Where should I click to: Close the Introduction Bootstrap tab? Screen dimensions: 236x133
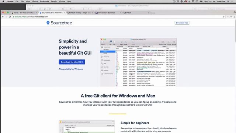tap(121, 13)
